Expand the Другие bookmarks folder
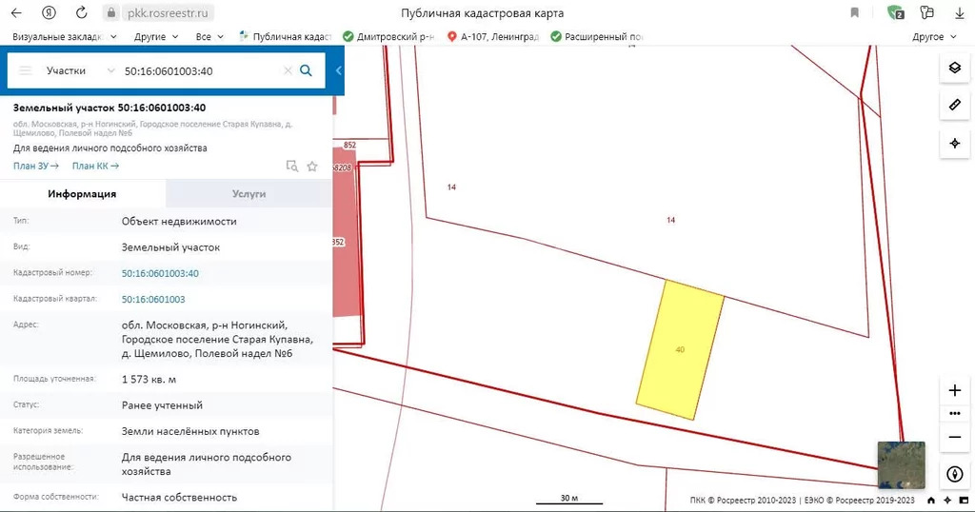The image size is (975, 512). point(156,36)
